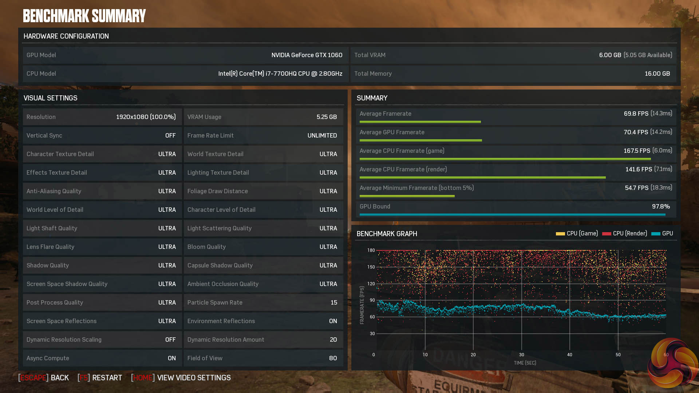This screenshot has width=699, height=393.
Task: Click the Average Framerate bar
Action: pyautogui.click(x=420, y=122)
